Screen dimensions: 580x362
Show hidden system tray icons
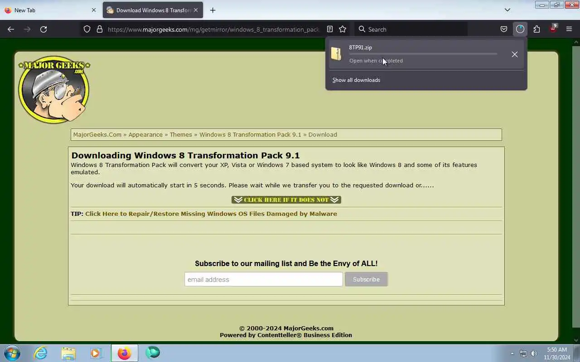(x=512, y=353)
